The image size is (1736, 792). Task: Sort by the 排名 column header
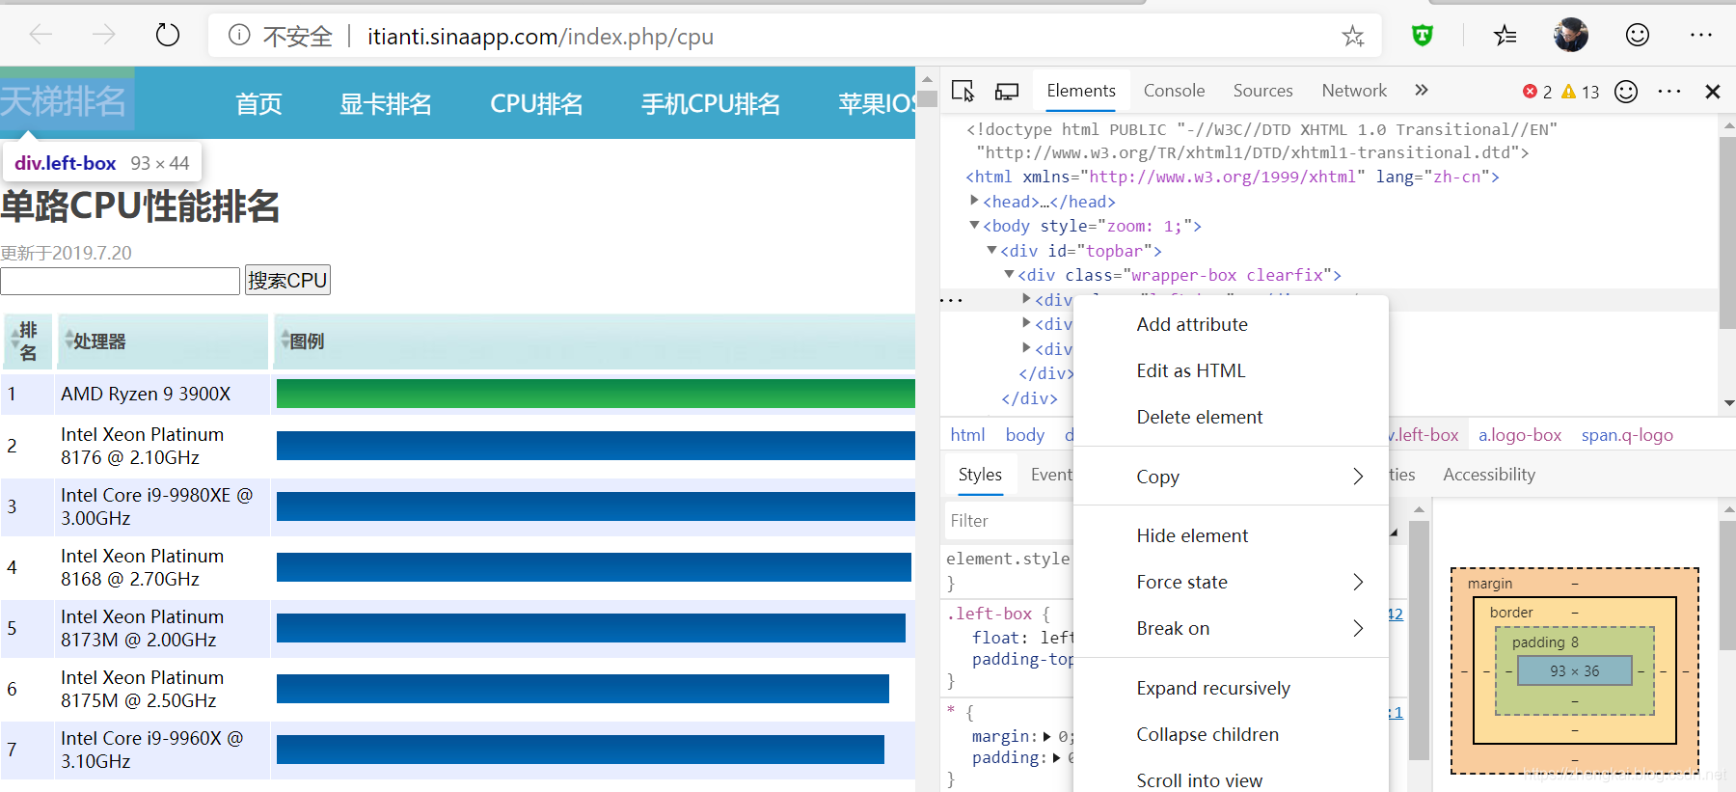coord(27,341)
